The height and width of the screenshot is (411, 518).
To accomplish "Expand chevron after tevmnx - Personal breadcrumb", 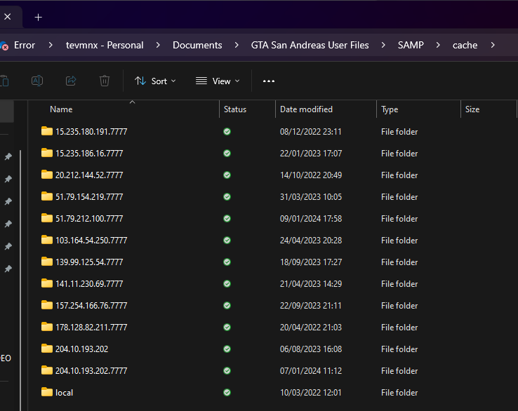I will pos(158,45).
